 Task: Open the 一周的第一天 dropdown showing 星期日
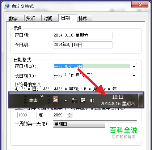click(x=95, y=124)
